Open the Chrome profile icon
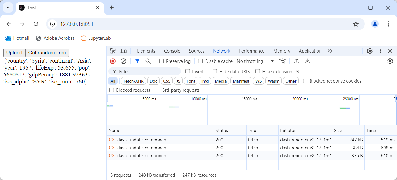 coord(375,24)
